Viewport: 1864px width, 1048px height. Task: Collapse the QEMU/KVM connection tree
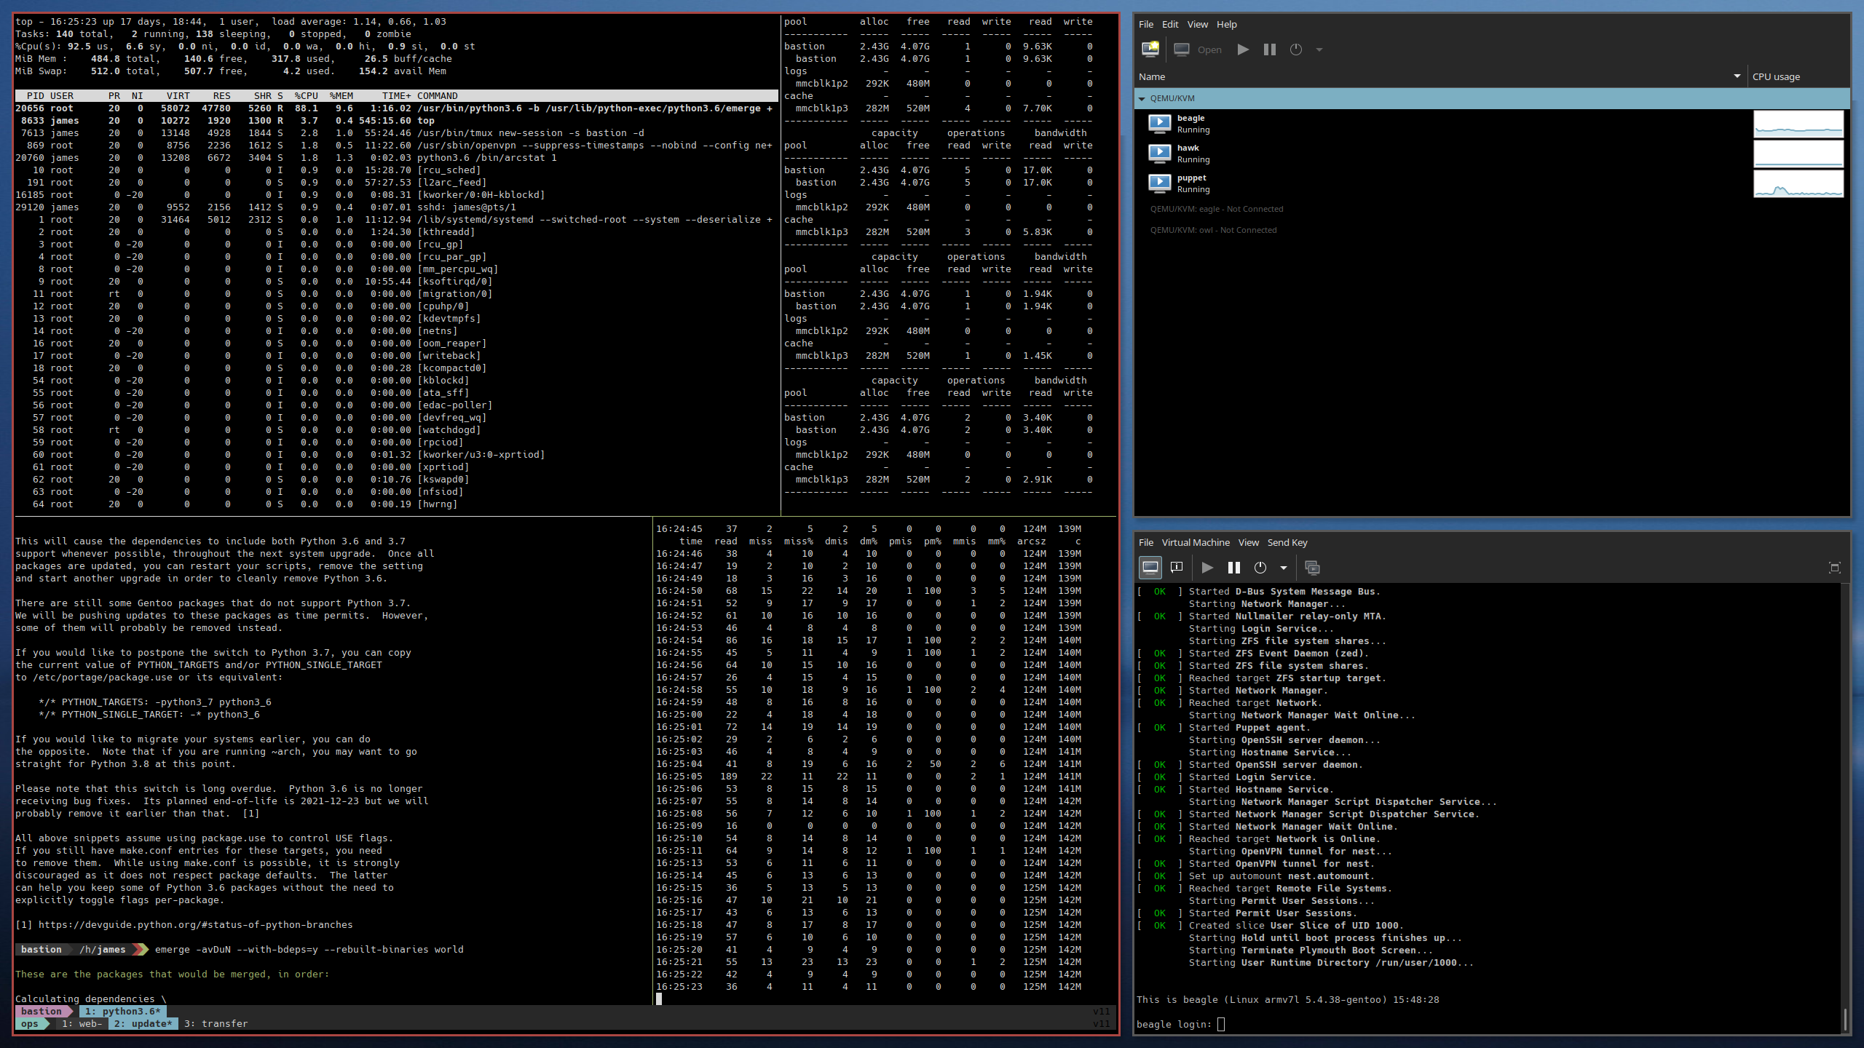coord(1142,98)
